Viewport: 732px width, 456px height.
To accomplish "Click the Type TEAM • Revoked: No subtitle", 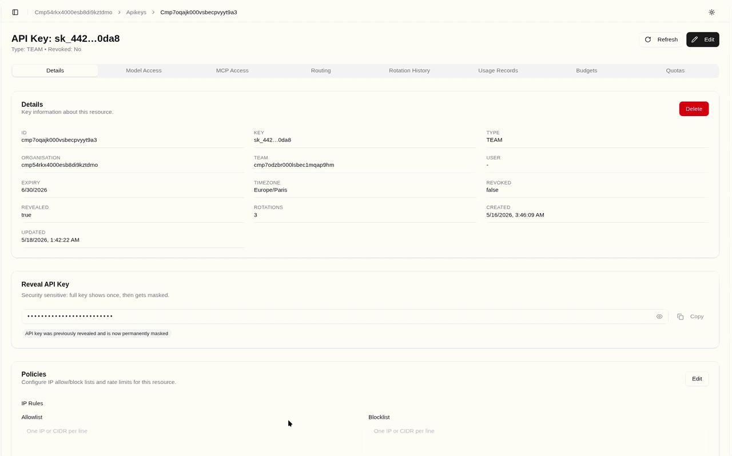I will point(46,49).
